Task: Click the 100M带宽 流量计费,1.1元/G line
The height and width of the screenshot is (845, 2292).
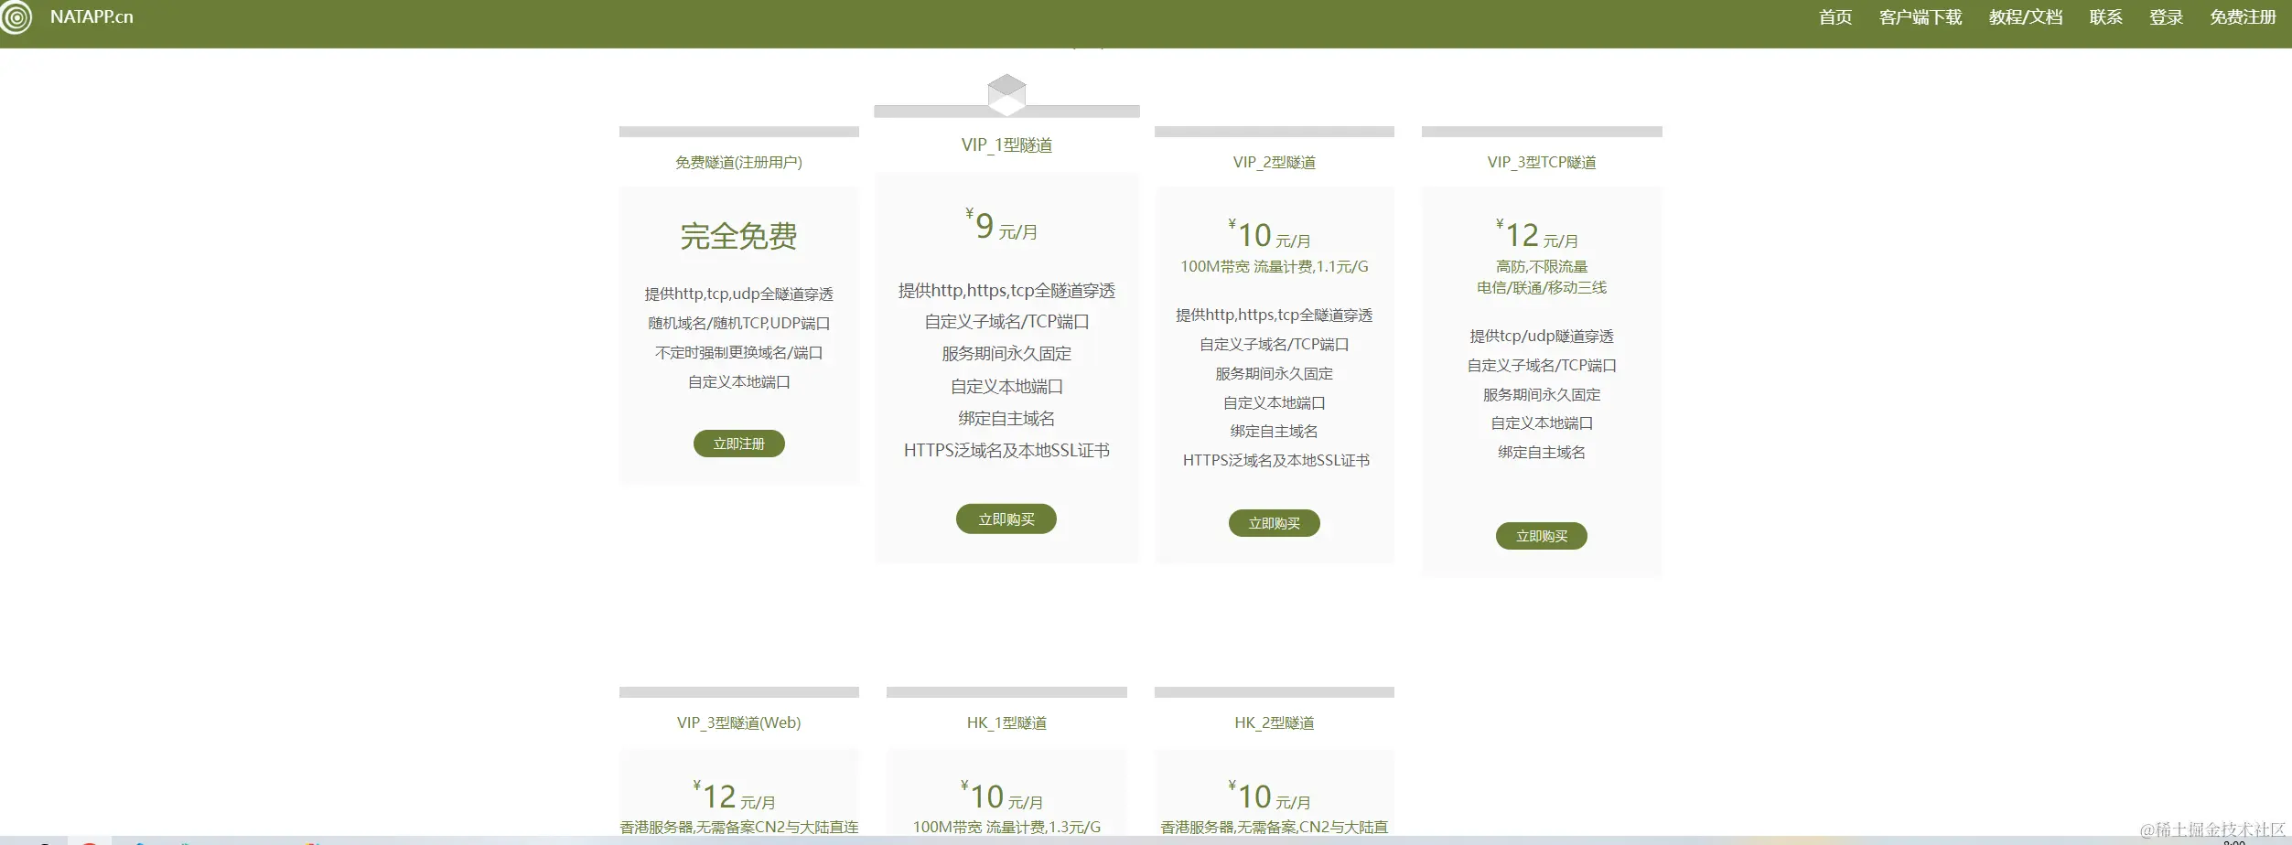Action: click(1275, 266)
